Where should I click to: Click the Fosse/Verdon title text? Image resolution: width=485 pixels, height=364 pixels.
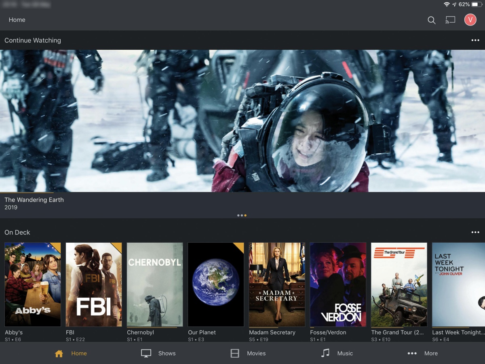tap(328, 332)
